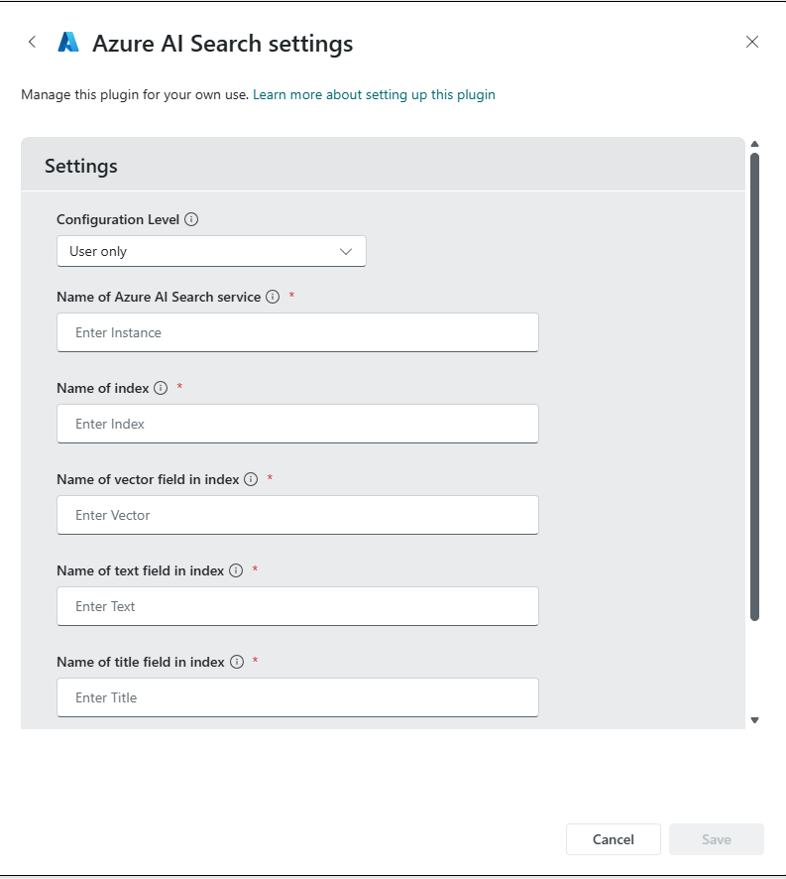Click the chevron in User only combo box

coord(346,251)
